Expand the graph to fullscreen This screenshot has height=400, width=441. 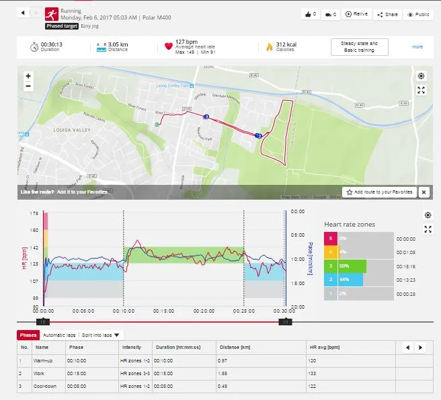pyautogui.click(x=428, y=229)
